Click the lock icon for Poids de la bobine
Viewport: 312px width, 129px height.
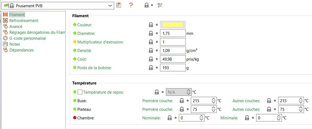coord(151,68)
